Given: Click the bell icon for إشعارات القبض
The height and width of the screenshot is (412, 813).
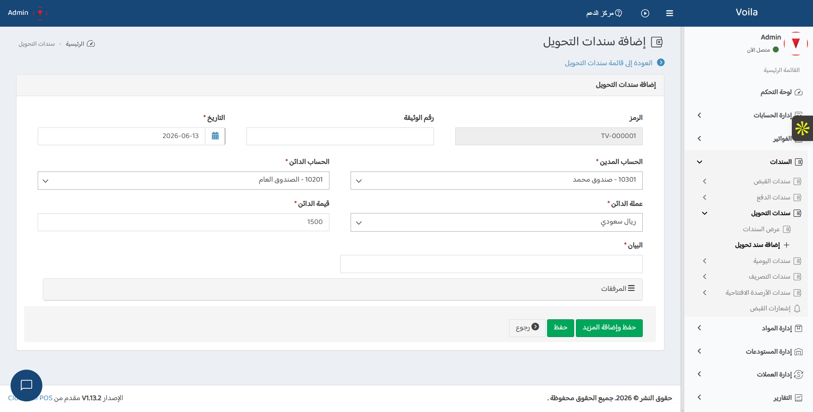Looking at the screenshot, I should (x=797, y=308).
